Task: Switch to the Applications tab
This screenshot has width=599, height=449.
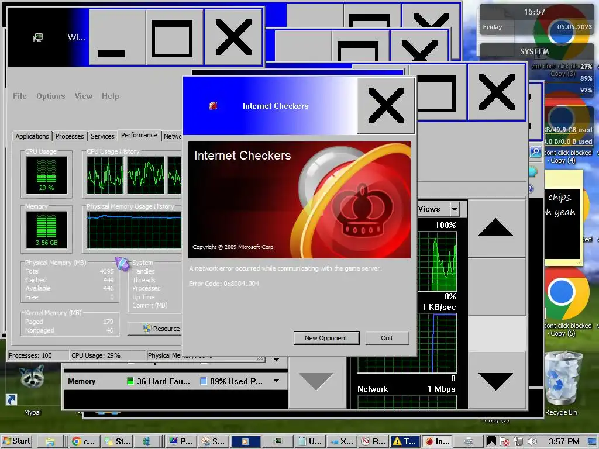Action: [x=32, y=136]
